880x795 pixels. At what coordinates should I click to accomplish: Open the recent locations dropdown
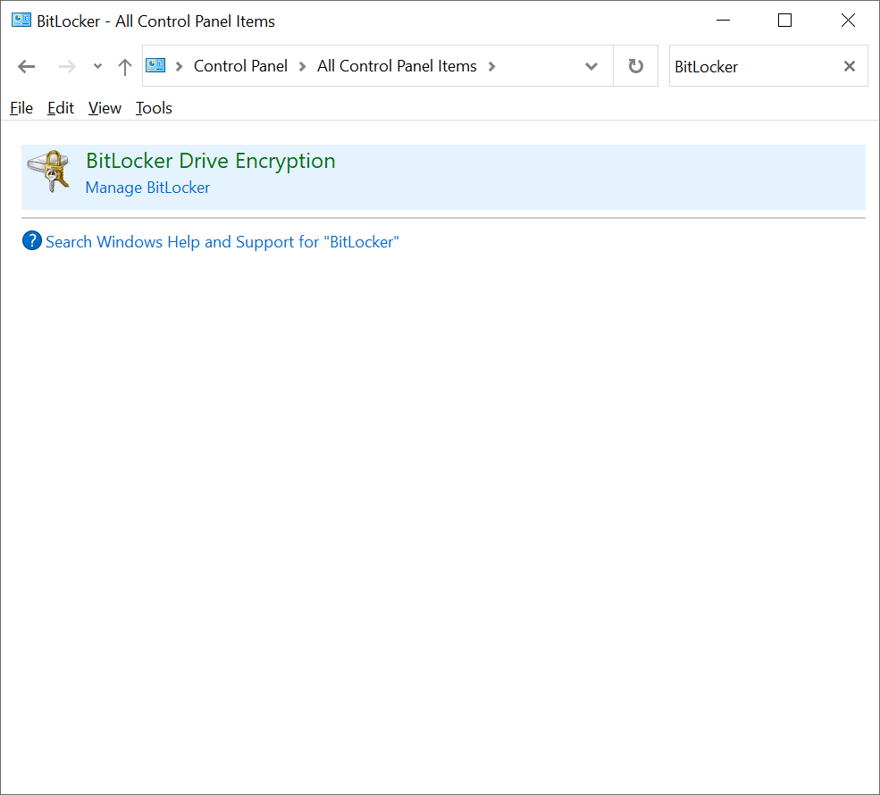point(97,66)
